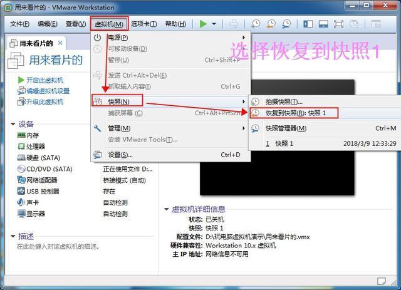Click the revert to snapshot toolbar icon
This screenshot has width=401, height=290.
[271, 24]
